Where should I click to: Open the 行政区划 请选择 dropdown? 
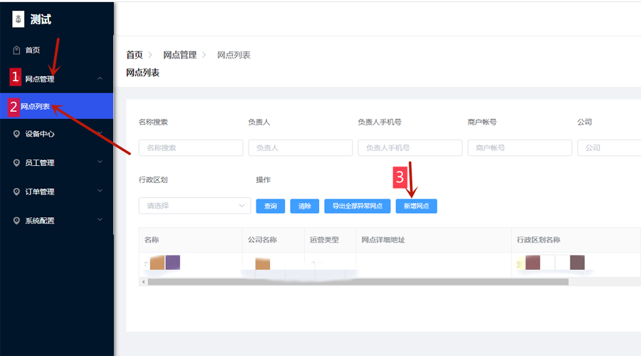(194, 206)
